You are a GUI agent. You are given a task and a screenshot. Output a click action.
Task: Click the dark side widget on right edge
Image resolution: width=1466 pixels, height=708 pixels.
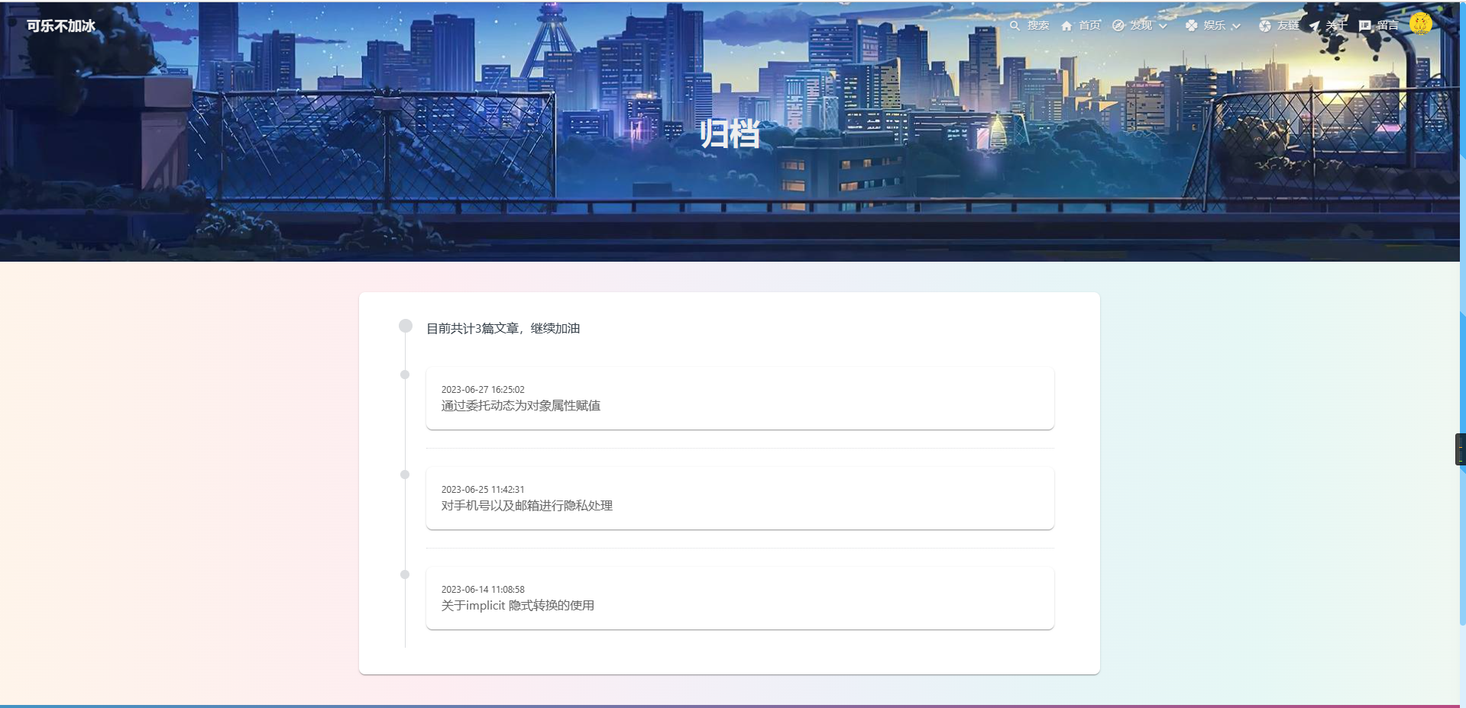coord(1461,449)
